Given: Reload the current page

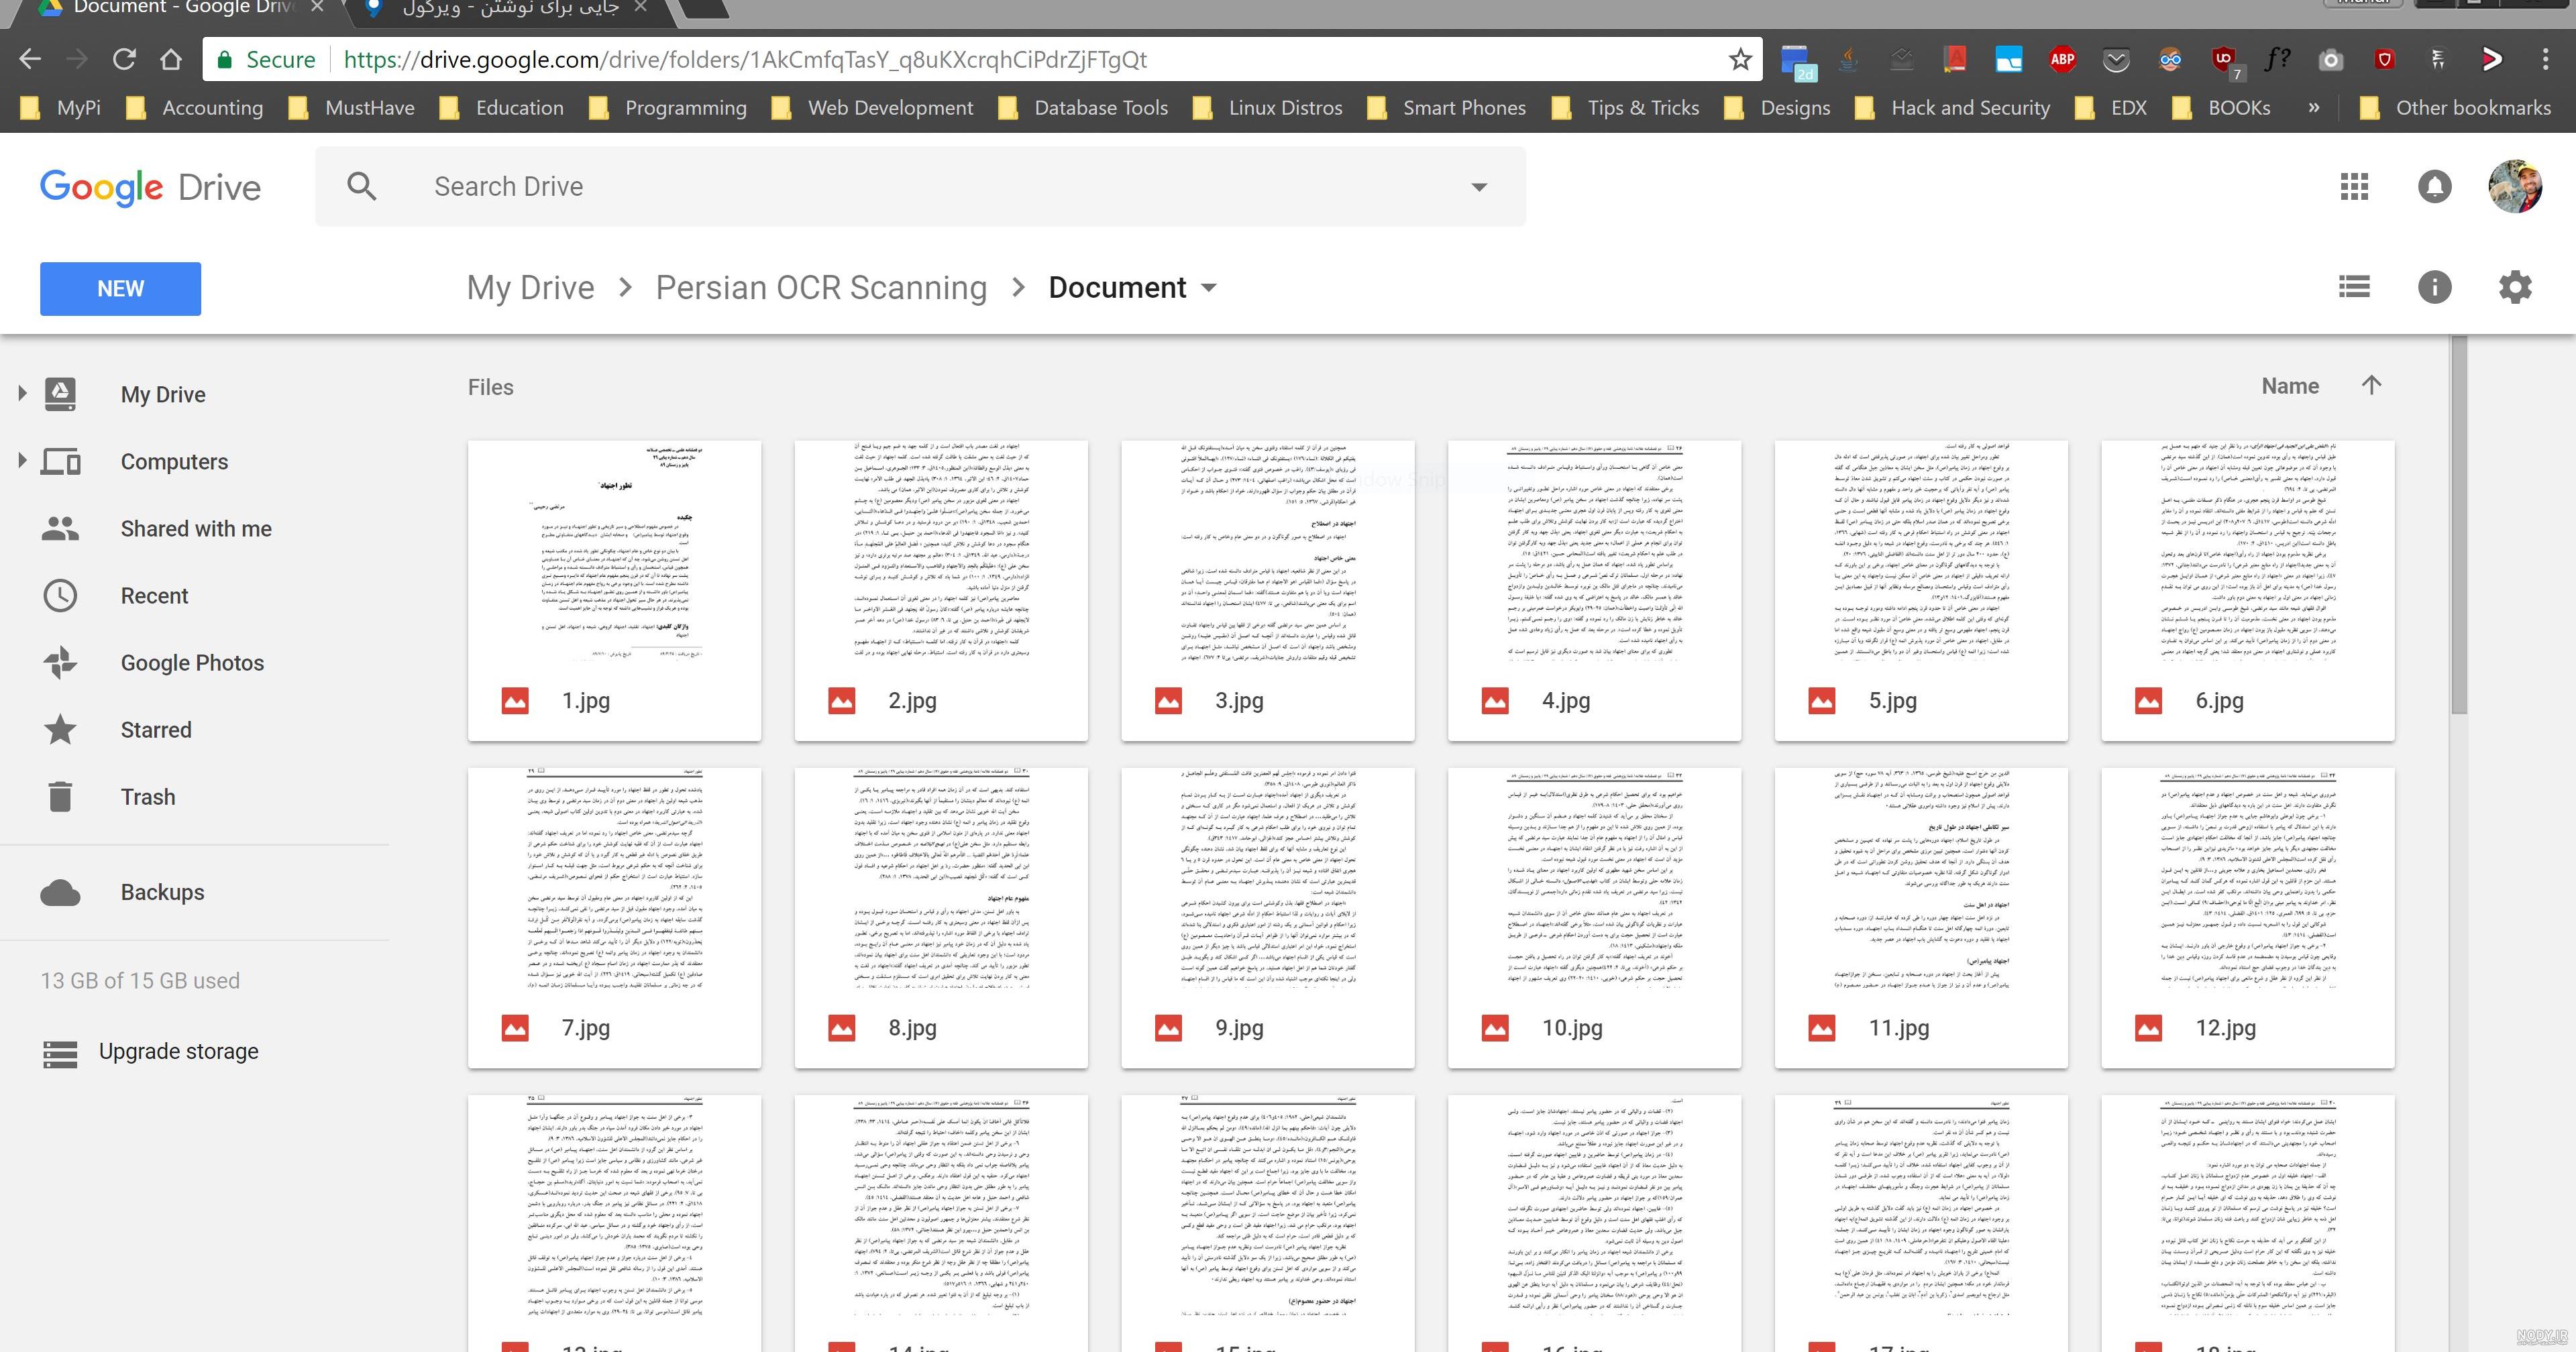Looking at the screenshot, I should (x=124, y=60).
